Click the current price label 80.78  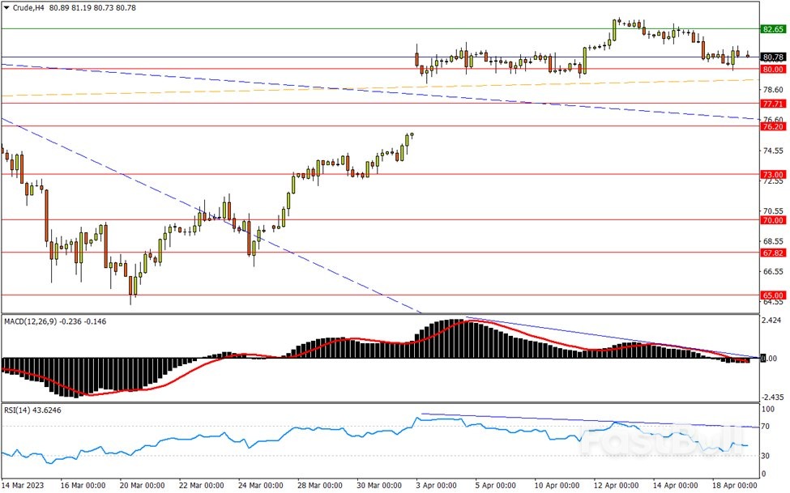pos(772,57)
